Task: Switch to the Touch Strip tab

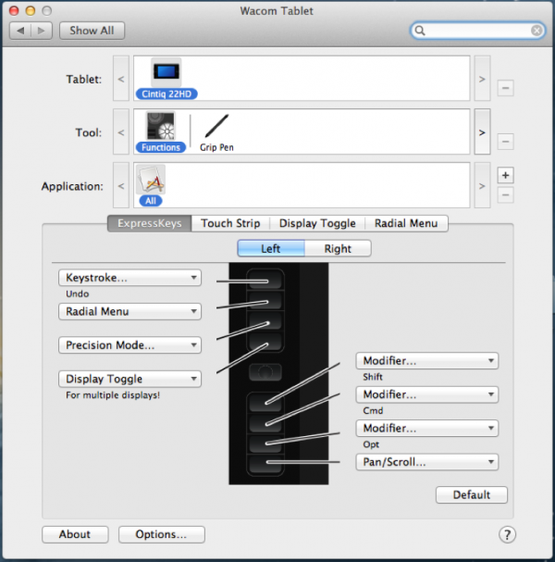Action: click(231, 223)
